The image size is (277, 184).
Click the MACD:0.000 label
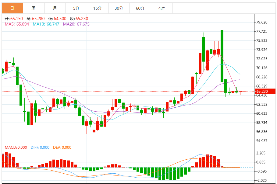coord(16,148)
